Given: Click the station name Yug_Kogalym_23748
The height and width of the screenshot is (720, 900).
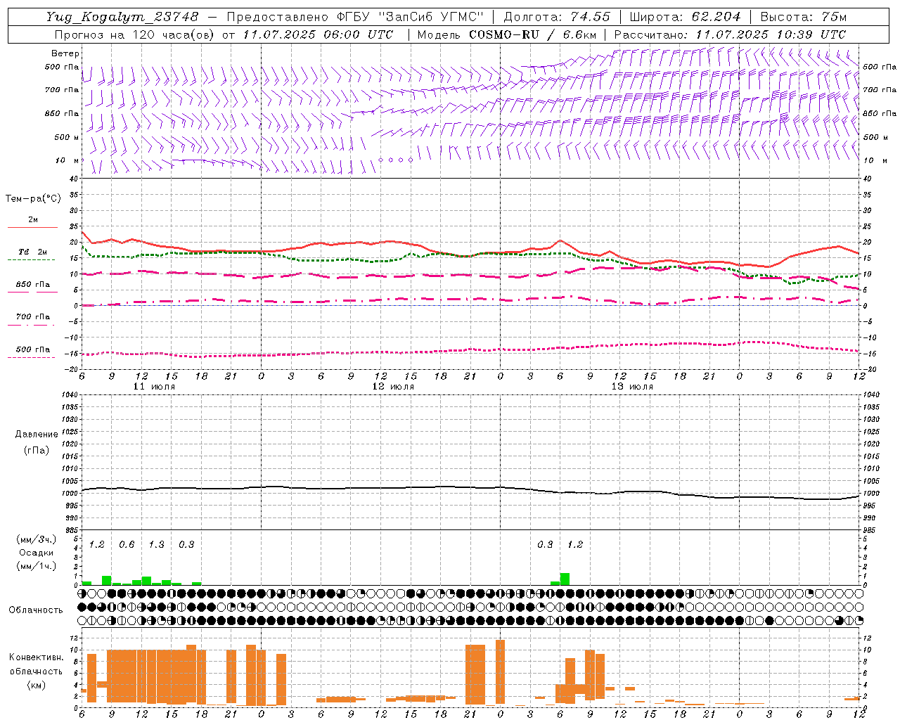Looking at the screenshot, I should click(123, 17).
